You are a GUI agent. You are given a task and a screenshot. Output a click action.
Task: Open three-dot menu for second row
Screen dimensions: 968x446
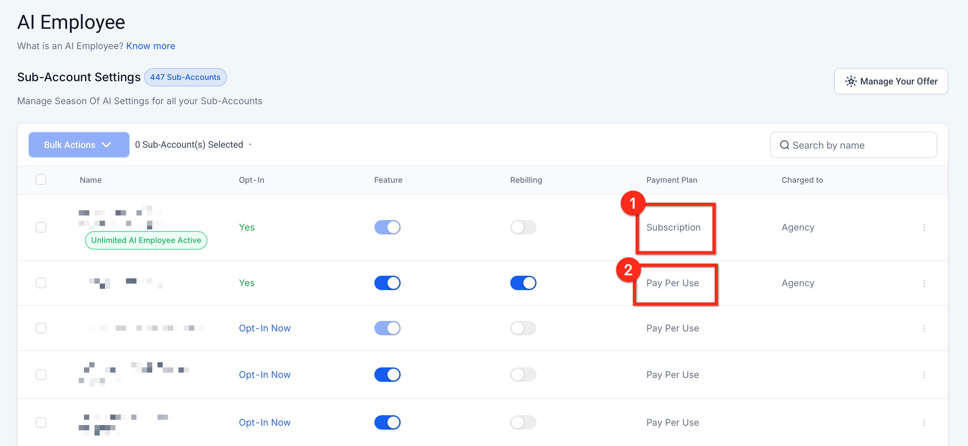[924, 283]
